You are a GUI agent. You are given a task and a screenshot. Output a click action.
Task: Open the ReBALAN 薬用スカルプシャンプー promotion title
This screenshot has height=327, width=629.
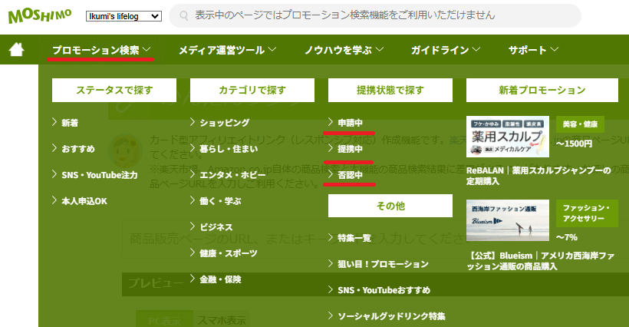pyautogui.click(x=538, y=176)
